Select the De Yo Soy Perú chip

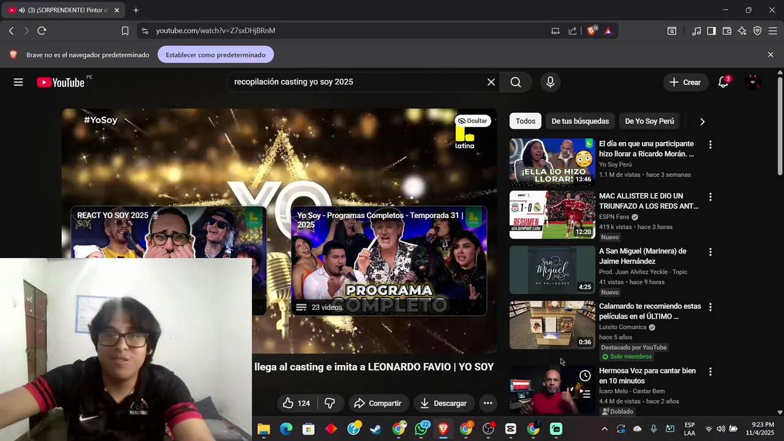649,121
